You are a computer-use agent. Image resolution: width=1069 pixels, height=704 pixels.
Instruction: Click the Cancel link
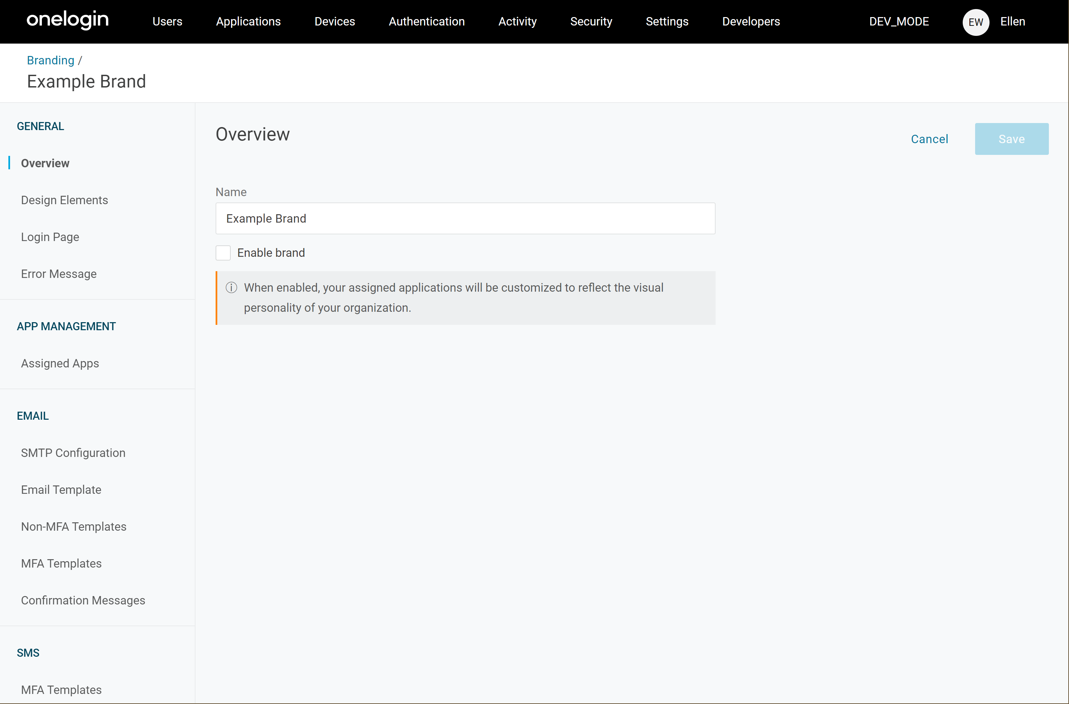[x=929, y=139]
